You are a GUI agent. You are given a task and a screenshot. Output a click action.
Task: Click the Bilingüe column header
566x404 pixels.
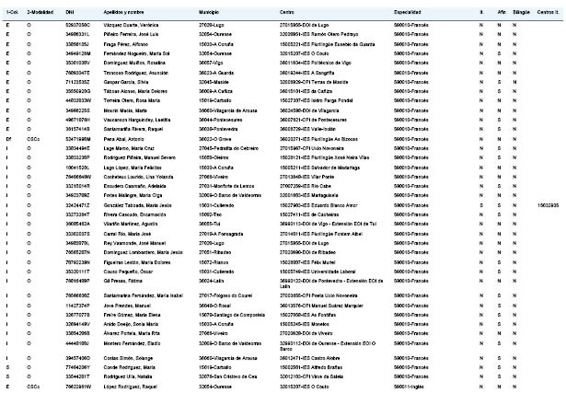(x=521, y=12)
